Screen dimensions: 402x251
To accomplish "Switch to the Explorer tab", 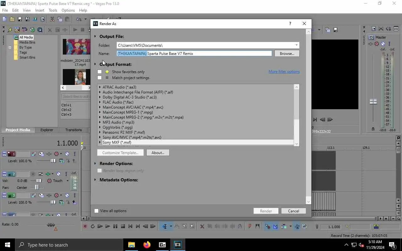I will click(x=47, y=130).
